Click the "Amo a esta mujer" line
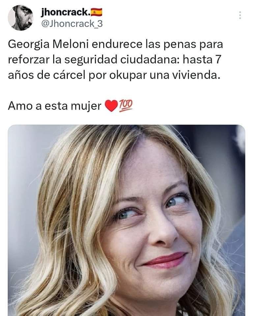 coord(54,106)
